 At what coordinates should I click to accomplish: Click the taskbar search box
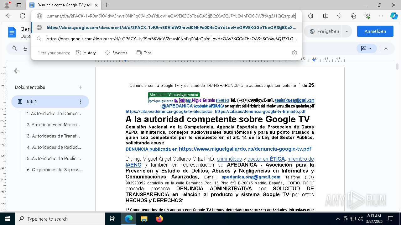point(60,219)
